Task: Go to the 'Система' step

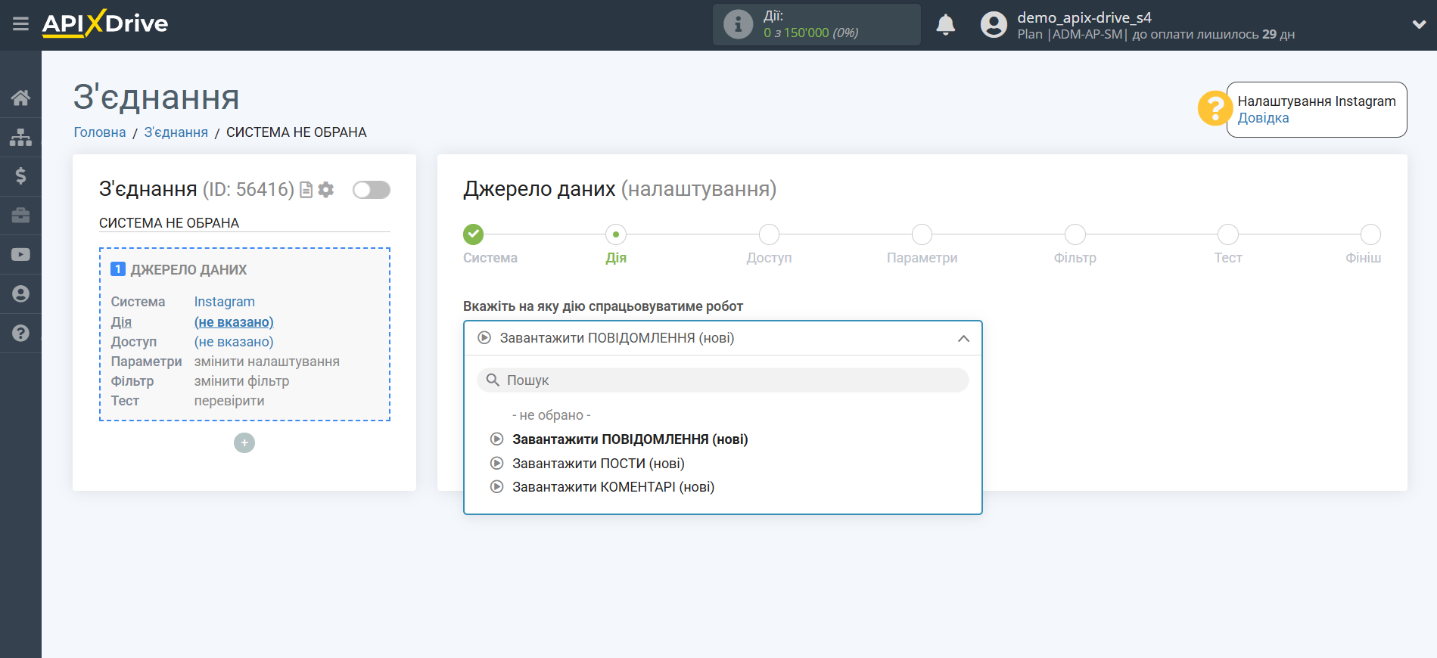Action: [474, 235]
